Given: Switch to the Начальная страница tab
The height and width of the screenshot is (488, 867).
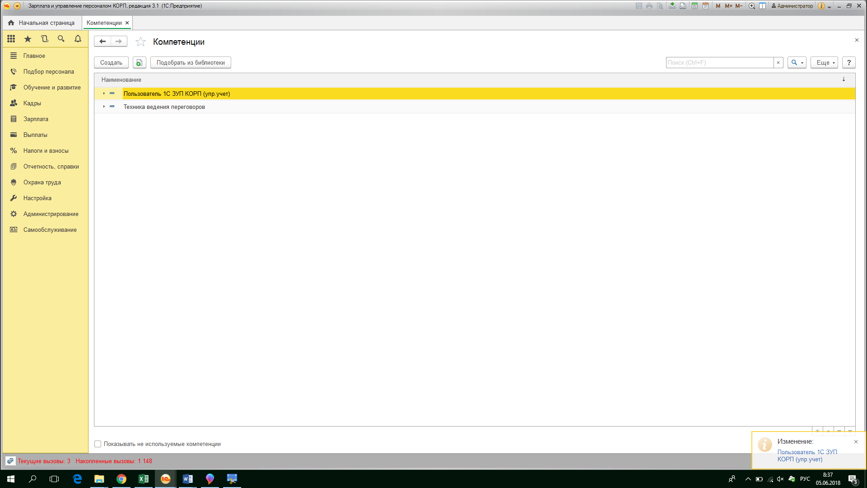Looking at the screenshot, I should coord(42,23).
